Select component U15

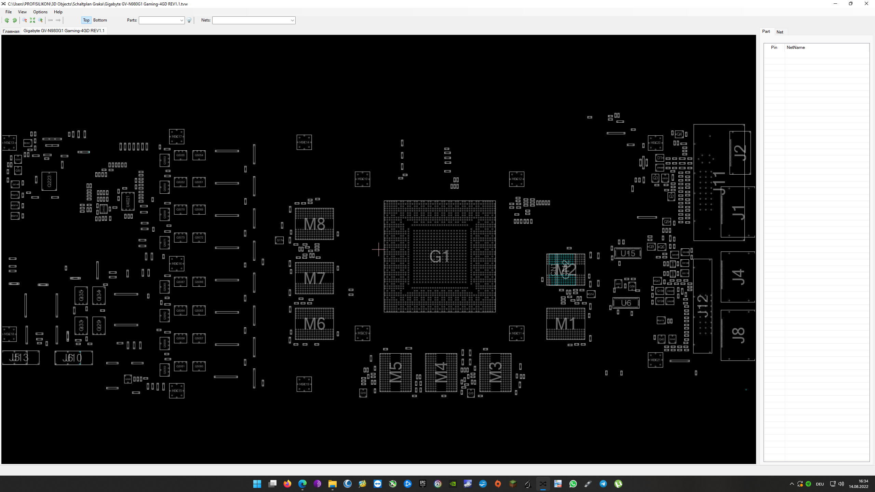[x=628, y=254]
